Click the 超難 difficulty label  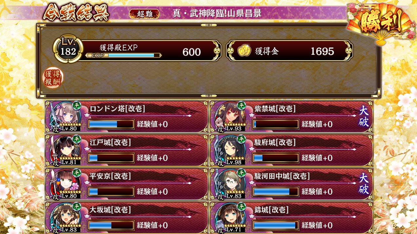click(x=144, y=14)
